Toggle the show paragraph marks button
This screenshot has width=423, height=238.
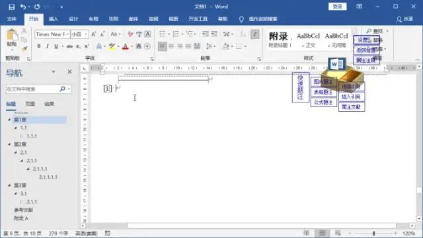click(254, 34)
